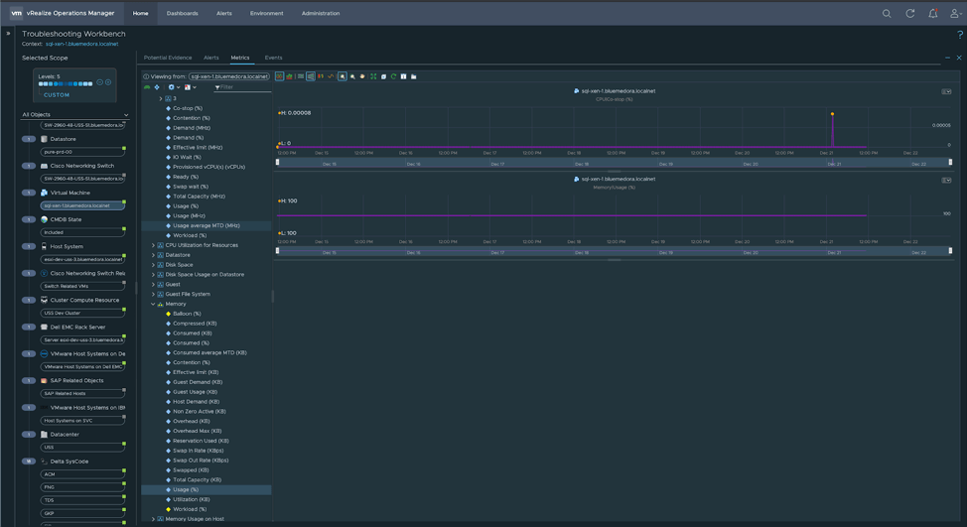Select the Usage average MTD (MHz) metric
Viewport: 967px width, 527px height.
coord(206,225)
